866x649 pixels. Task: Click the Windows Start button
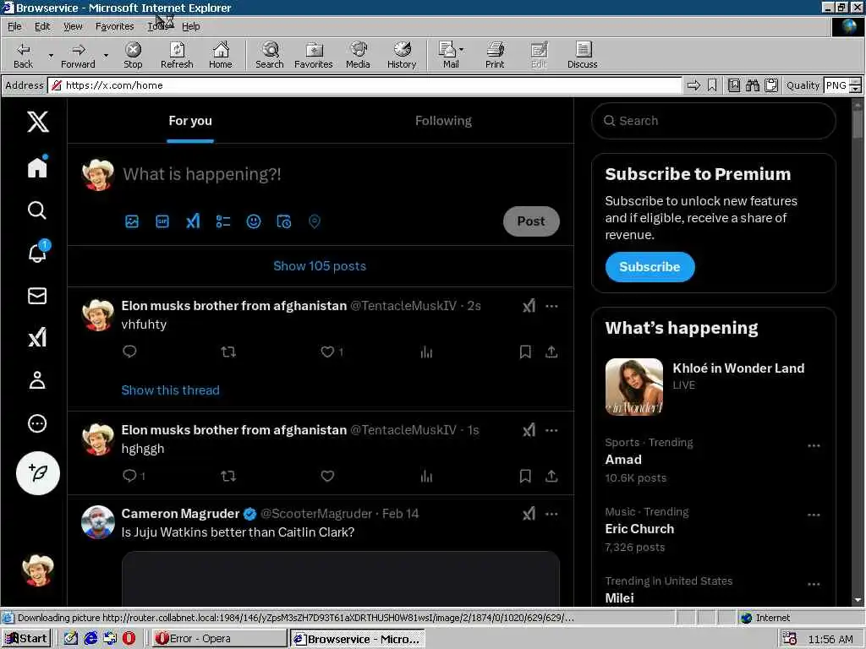26,639
